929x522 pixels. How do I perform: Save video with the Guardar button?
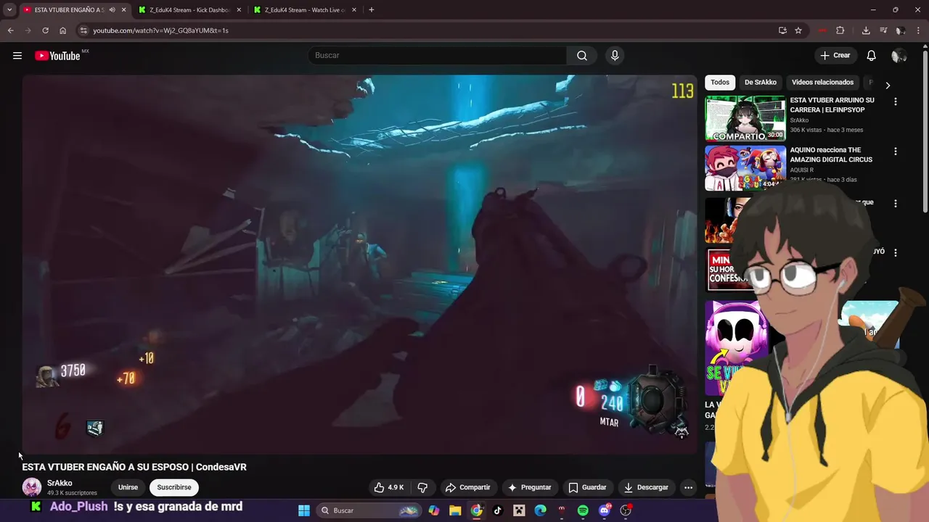point(587,487)
